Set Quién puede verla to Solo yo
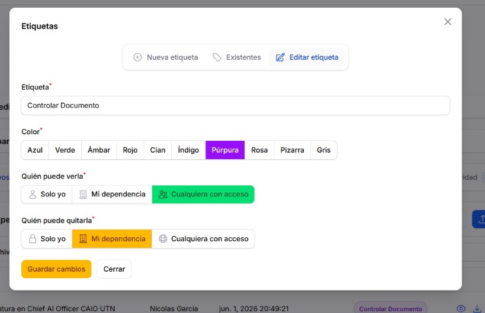Image resolution: width=485 pixels, height=313 pixels. [x=47, y=194]
